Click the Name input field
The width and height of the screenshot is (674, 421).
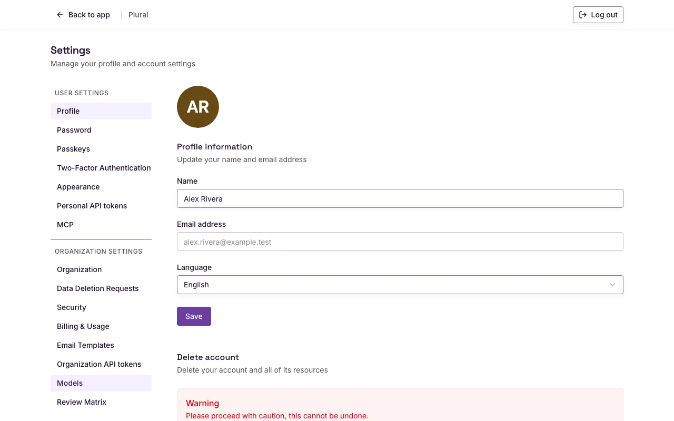tap(400, 198)
